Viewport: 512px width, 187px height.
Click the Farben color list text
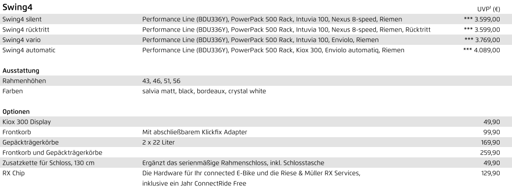204,91
